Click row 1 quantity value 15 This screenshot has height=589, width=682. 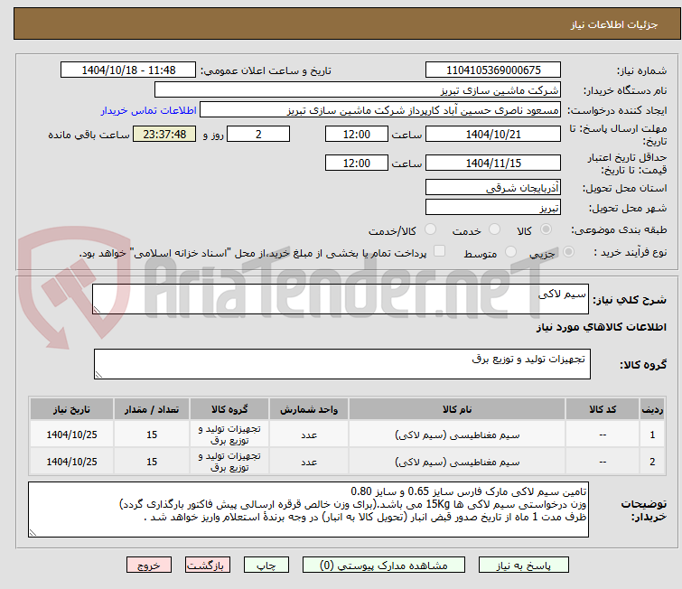152,435
